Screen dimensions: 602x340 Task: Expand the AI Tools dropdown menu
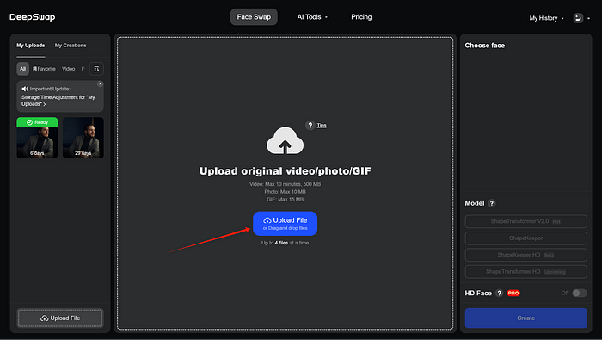[312, 17]
